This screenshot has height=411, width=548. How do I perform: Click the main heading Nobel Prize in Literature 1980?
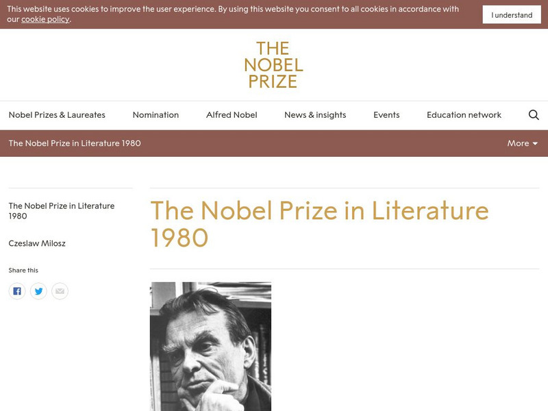coord(319,223)
